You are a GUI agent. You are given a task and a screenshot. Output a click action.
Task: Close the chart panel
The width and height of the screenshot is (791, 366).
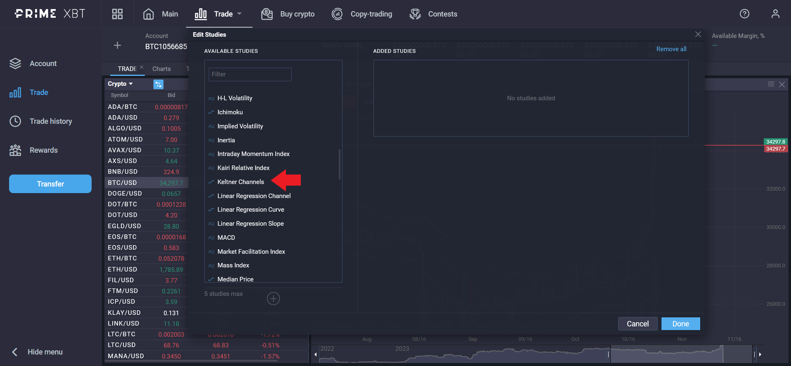[x=782, y=85]
